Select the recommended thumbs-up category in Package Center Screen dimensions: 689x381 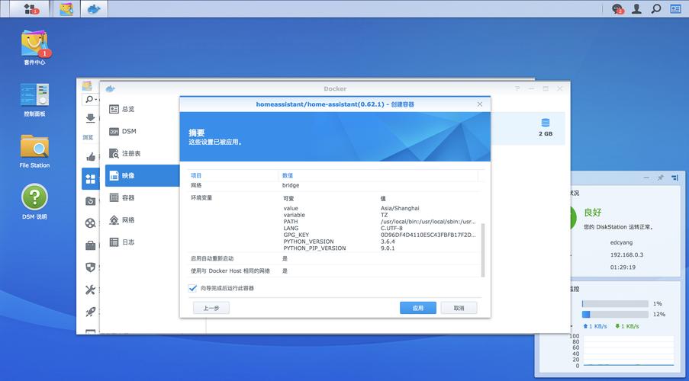tap(91, 157)
